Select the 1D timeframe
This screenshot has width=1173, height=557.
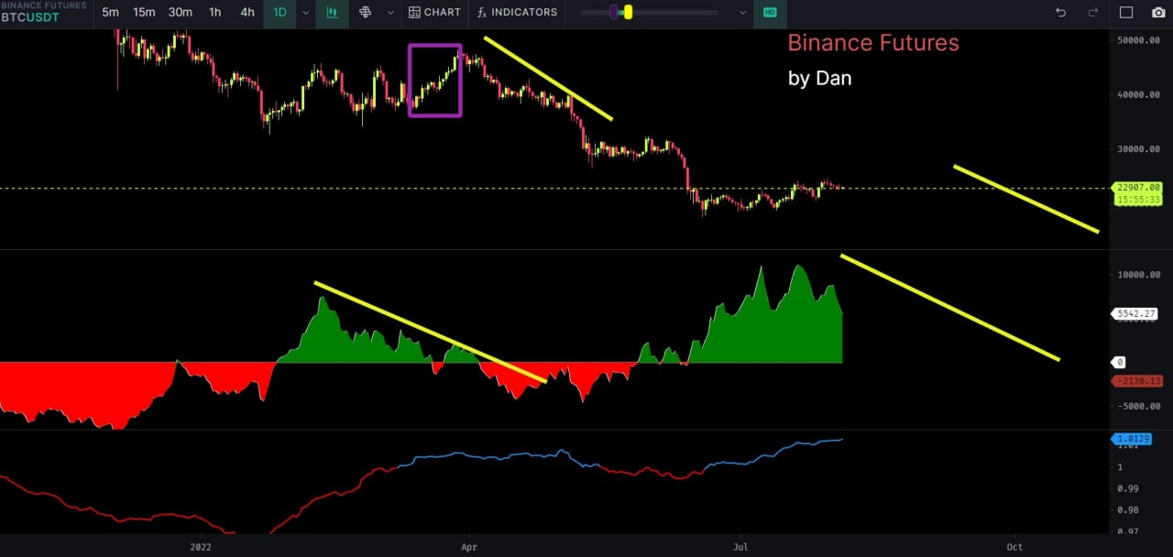click(x=280, y=13)
